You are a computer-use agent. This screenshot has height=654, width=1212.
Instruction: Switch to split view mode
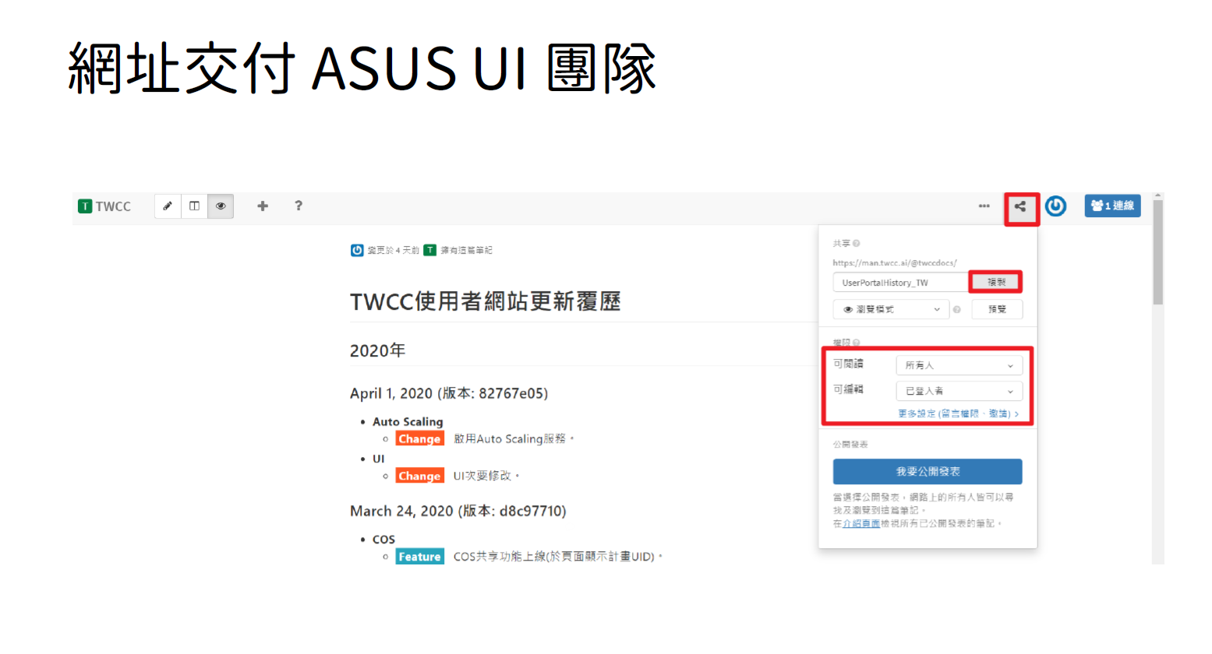click(x=194, y=206)
